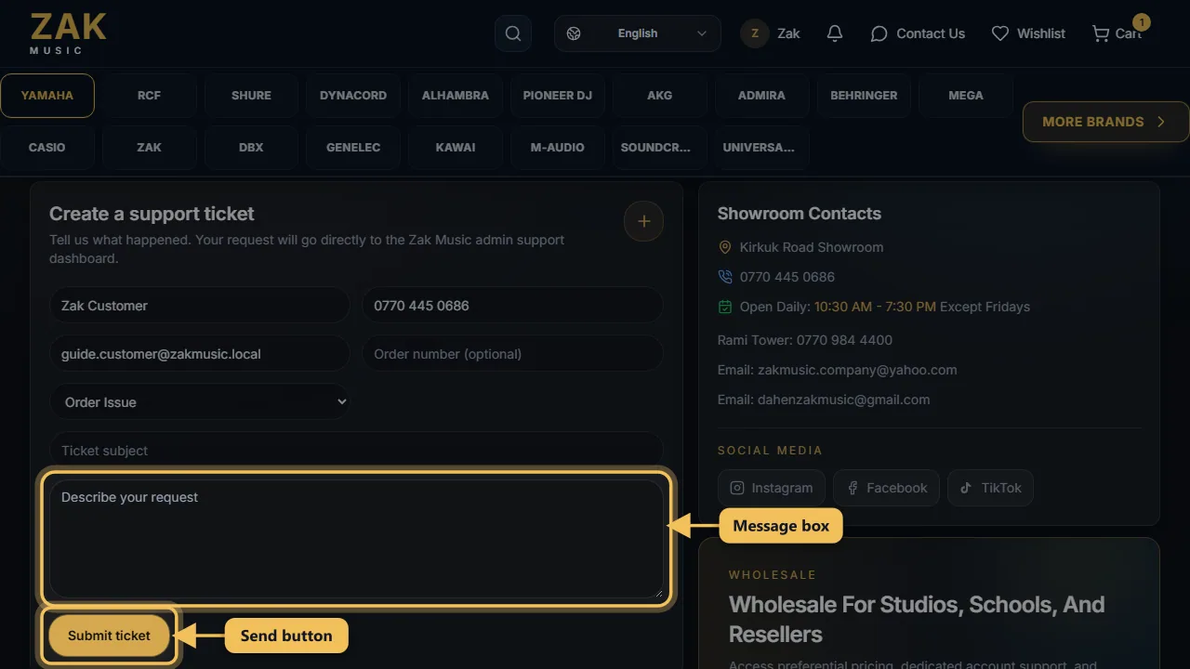This screenshot has width=1190, height=669.
Task: Choose the AKG brand
Action: 659,96
